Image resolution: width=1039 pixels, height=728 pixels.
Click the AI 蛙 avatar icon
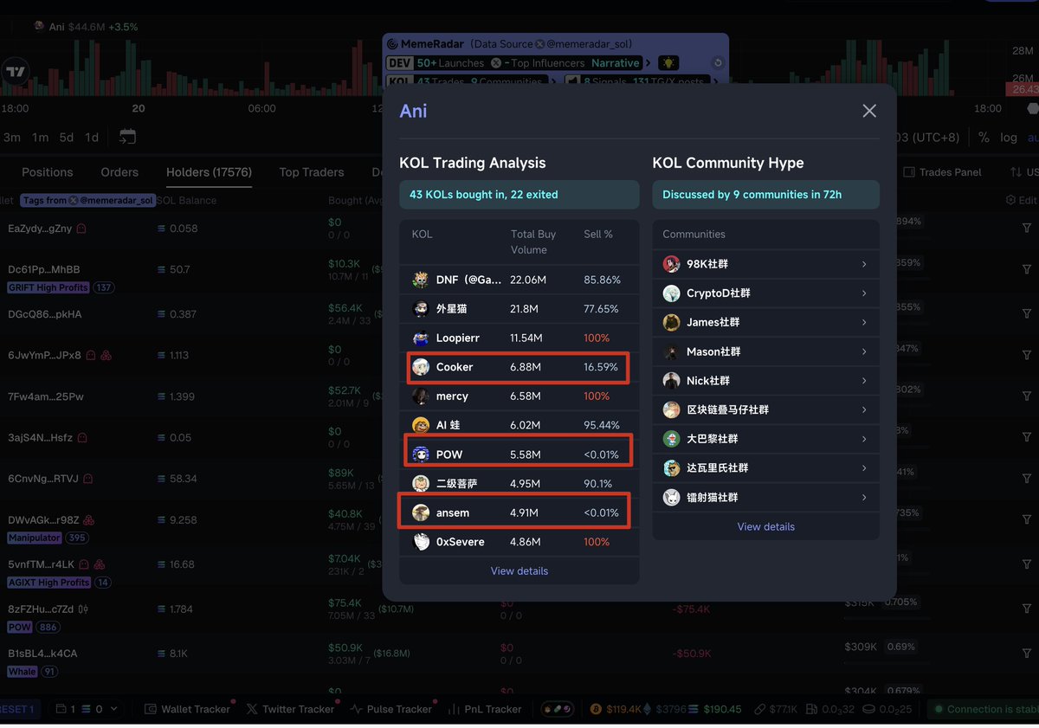point(421,425)
